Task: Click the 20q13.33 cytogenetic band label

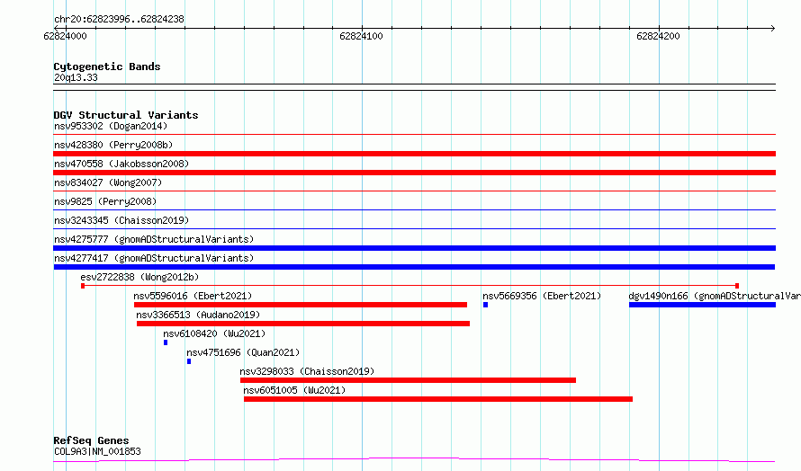Action: click(76, 77)
